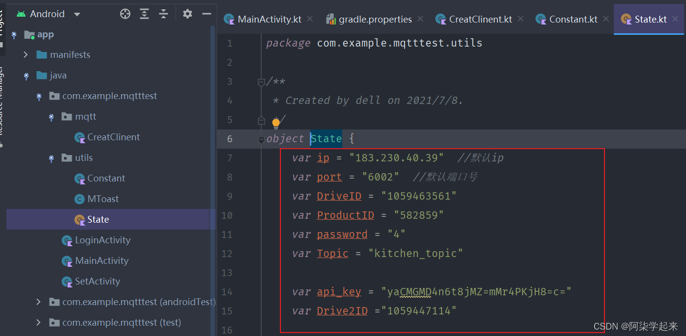Image resolution: width=686 pixels, height=336 pixels.
Task: Click the Android robot icon in header
Action: [21, 14]
